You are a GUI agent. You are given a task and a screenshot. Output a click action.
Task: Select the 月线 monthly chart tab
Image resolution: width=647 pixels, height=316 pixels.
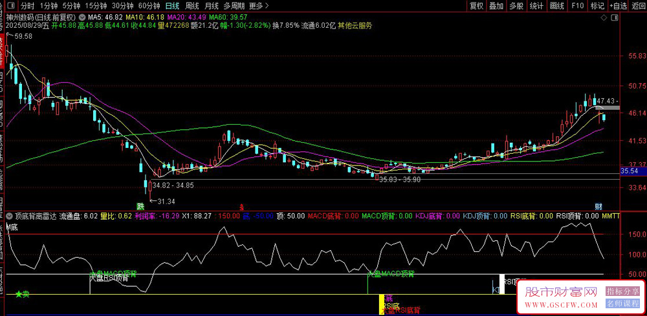tap(212, 6)
